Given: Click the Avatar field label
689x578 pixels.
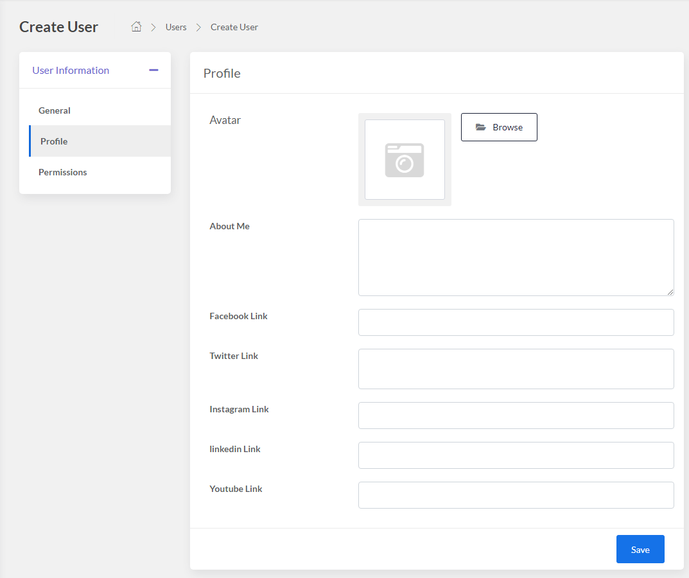Looking at the screenshot, I should point(225,120).
